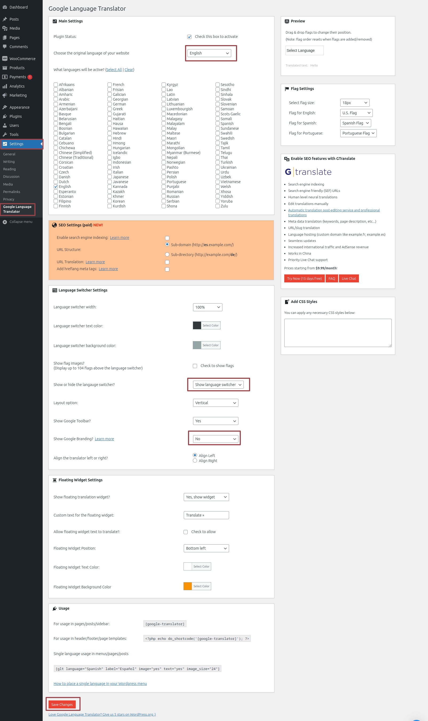Click the Plugins plug icon
This screenshot has width=428, height=721.
(x=5, y=116)
